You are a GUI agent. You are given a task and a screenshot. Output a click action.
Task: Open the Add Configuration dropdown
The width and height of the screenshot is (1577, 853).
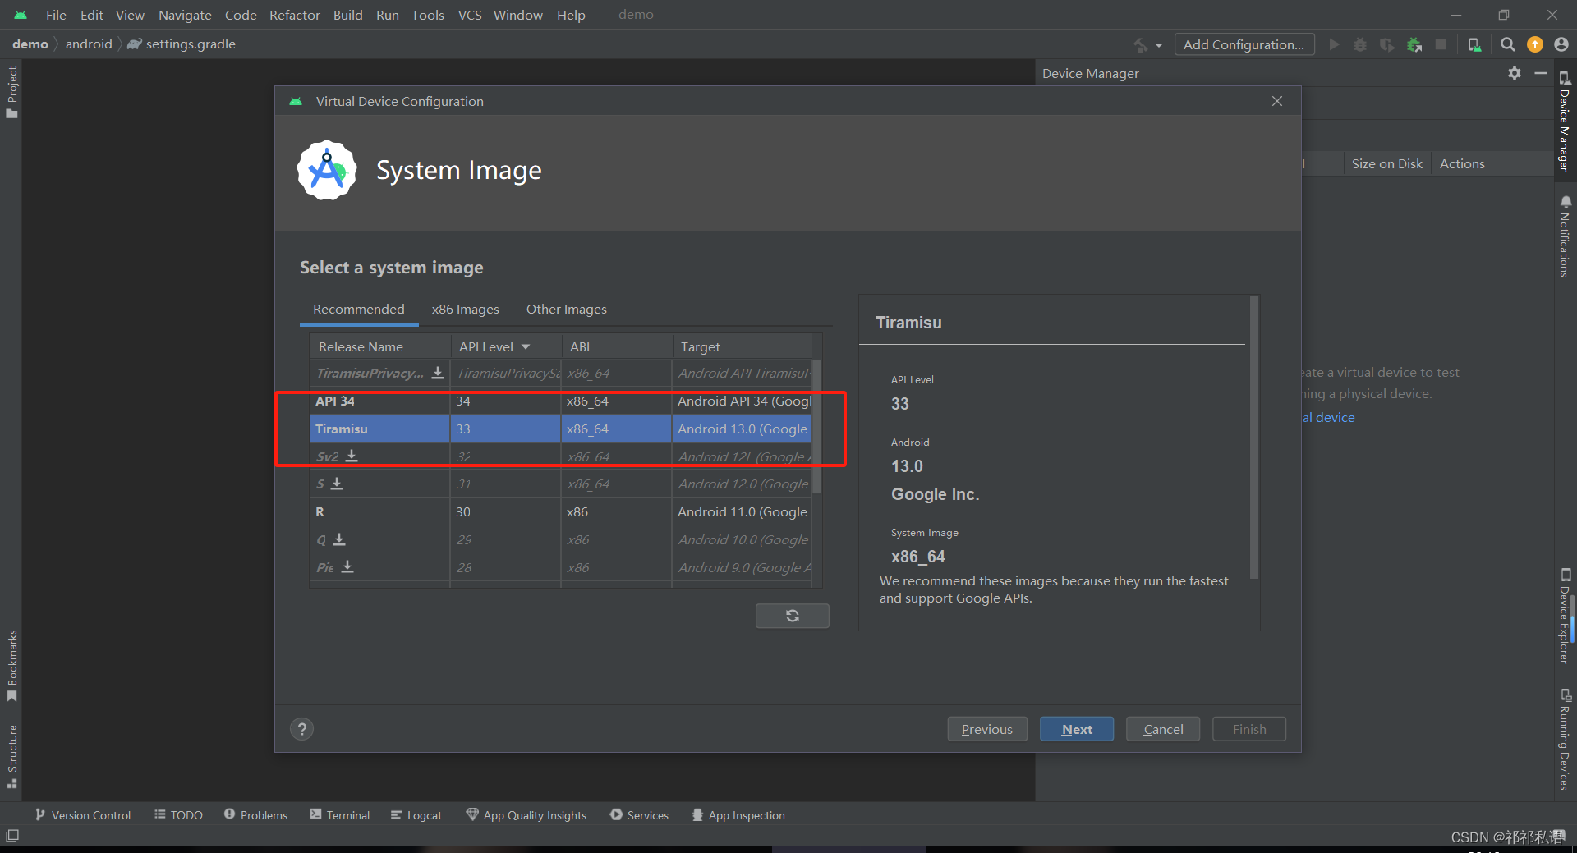pyautogui.click(x=1244, y=44)
